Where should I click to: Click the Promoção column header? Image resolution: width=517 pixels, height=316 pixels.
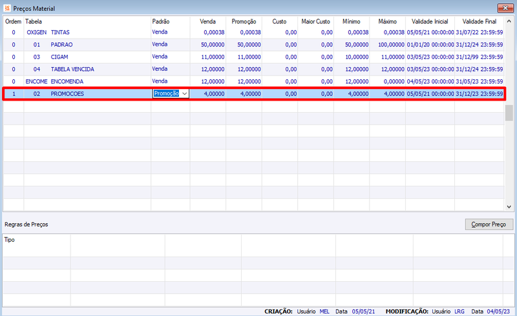[244, 21]
